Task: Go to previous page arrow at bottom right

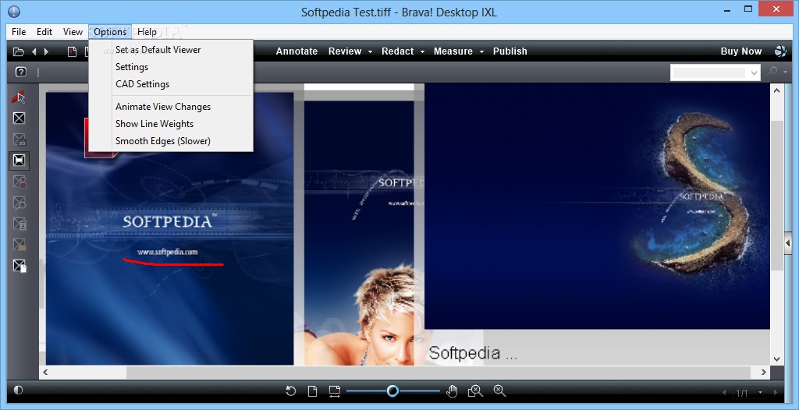Action: click(x=724, y=393)
